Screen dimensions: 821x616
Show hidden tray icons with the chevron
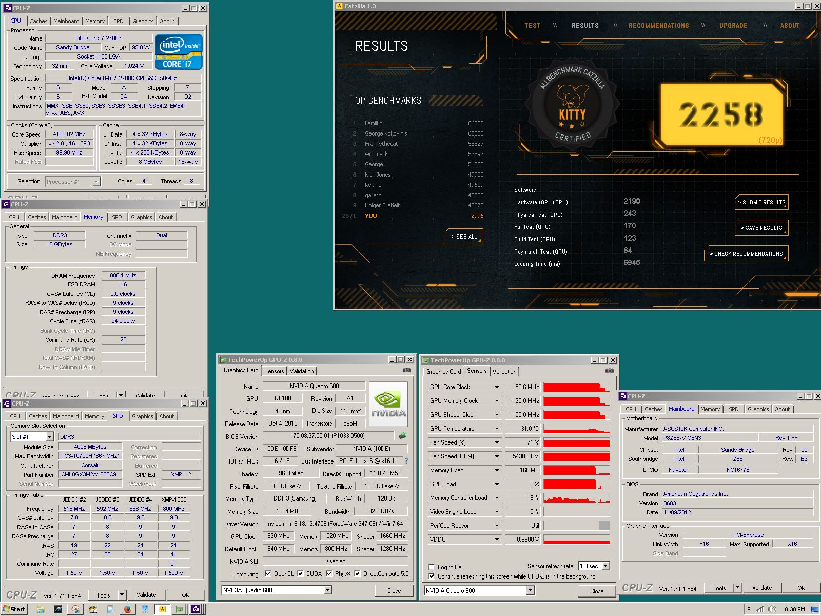coord(749,609)
